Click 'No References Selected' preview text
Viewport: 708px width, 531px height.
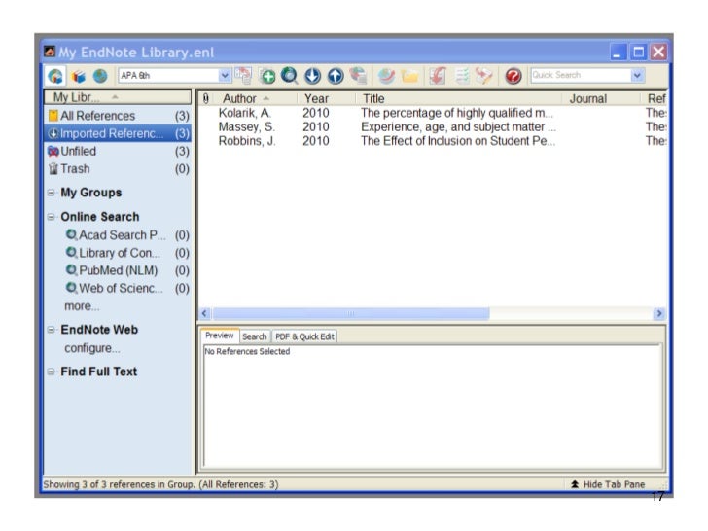click(x=247, y=351)
